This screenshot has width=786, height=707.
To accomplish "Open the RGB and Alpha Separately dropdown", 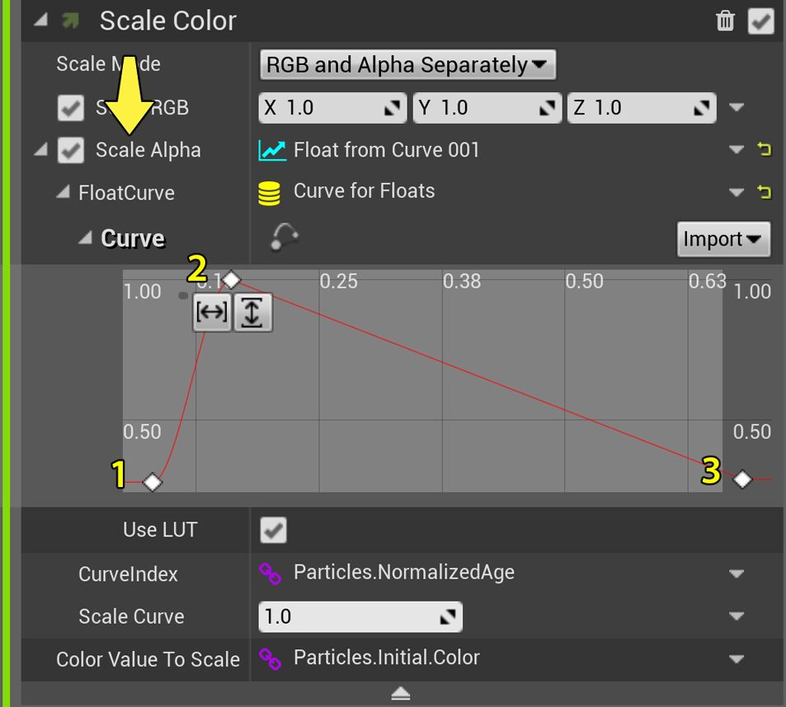I will [x=407, y=63].
